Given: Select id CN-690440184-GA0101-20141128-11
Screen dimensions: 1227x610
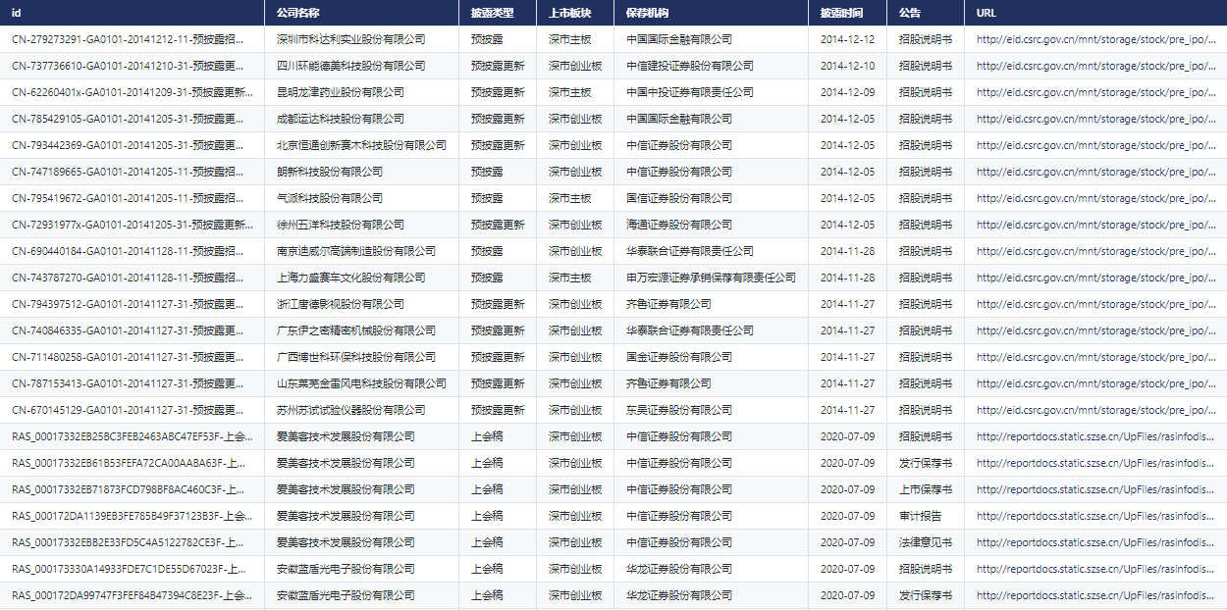Looking at the screenshot, I should coord(128,251).
